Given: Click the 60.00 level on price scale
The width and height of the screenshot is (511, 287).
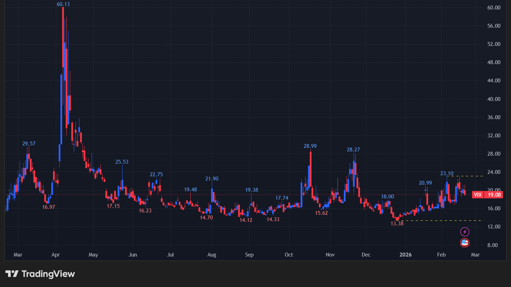Looking at the screenshot, I should coord(494,8).
